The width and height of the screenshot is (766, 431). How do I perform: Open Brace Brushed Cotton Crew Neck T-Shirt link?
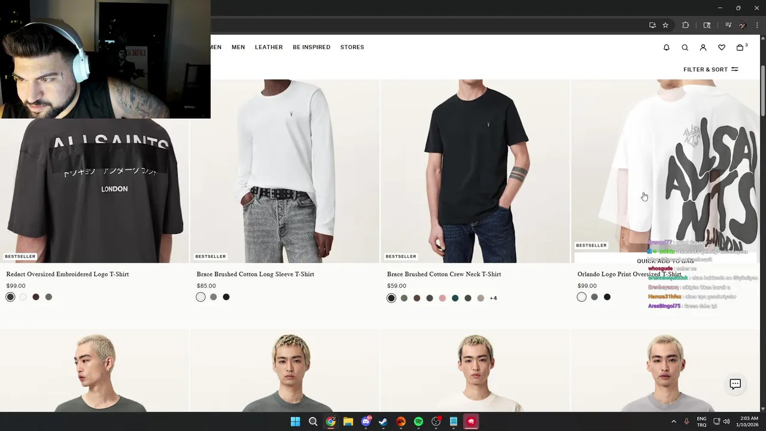444,274
